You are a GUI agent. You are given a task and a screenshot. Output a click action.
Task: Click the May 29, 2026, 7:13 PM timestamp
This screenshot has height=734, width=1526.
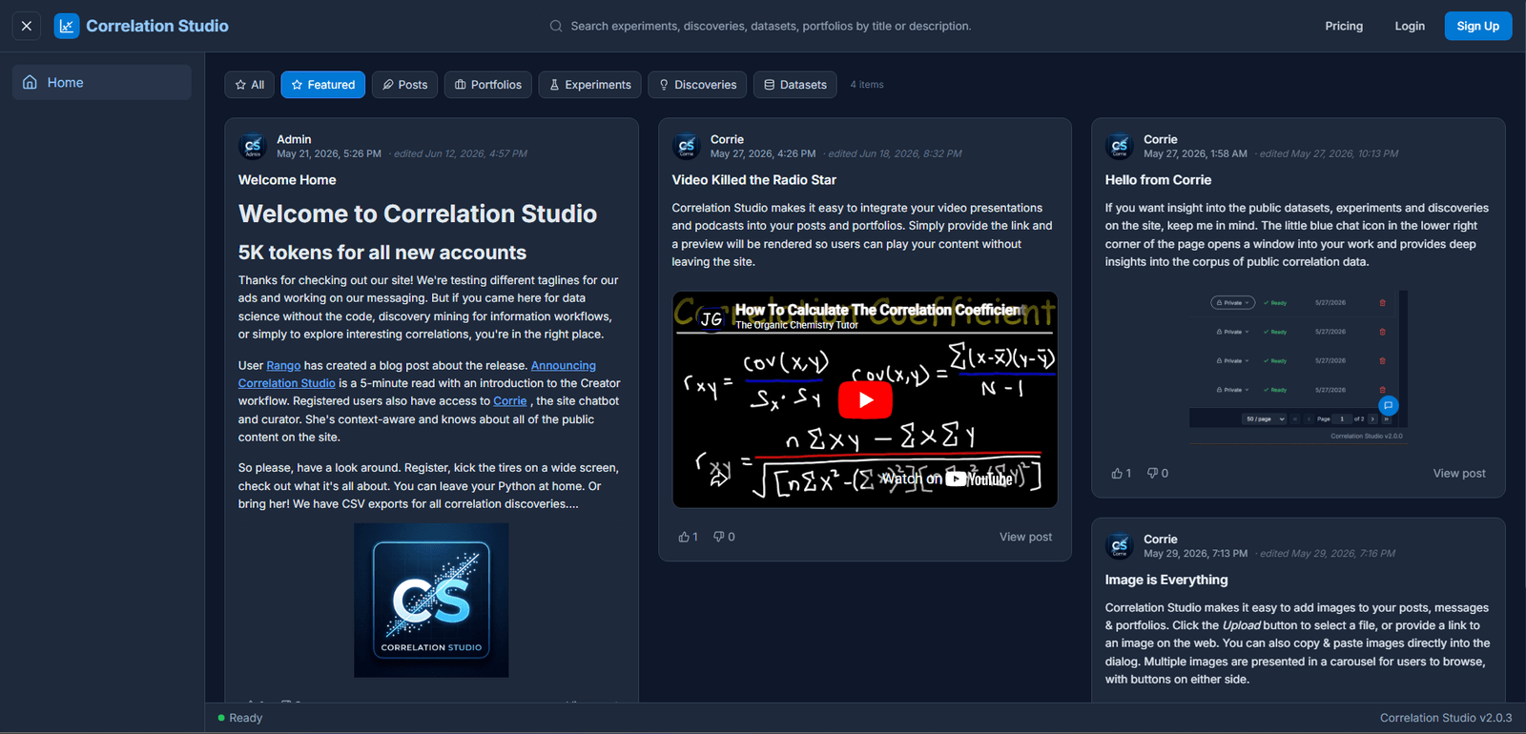[1195, 554]
